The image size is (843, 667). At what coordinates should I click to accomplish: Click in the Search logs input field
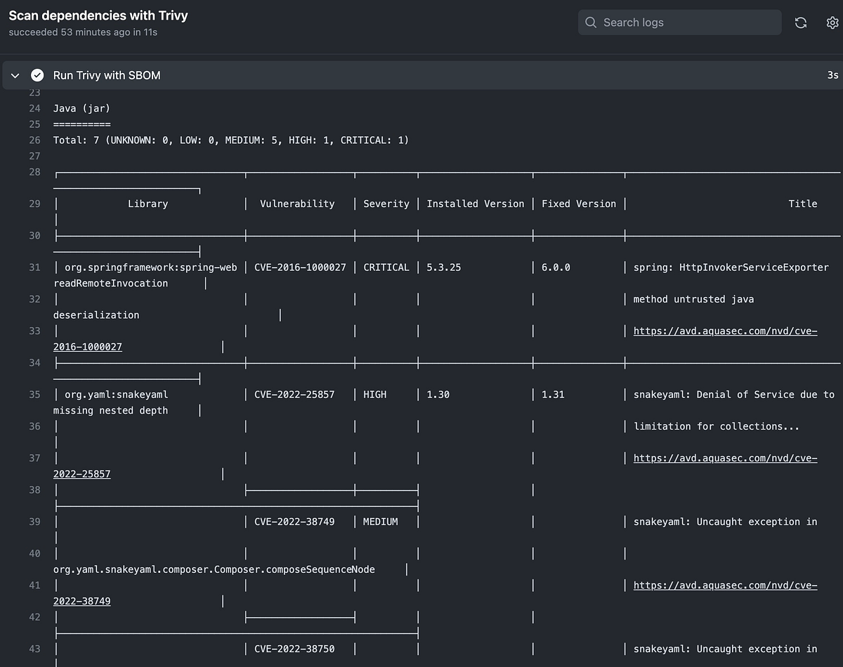click(679, 22)
